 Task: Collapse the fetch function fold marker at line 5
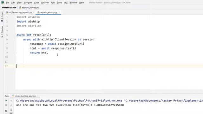point(15,35)
